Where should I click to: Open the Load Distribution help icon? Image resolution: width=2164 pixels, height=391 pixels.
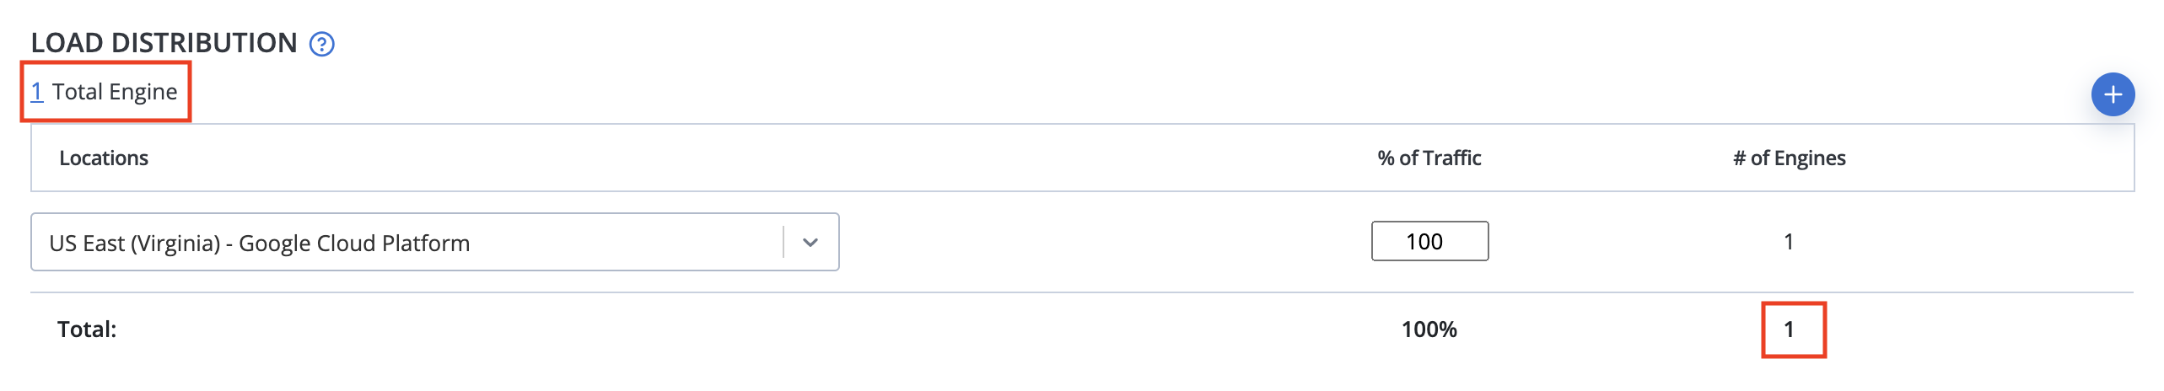pos(321,44)
